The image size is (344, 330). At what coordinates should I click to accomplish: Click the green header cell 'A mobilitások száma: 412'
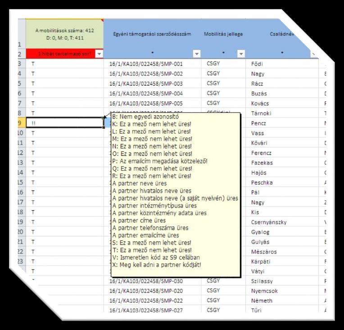coord(65,34)
